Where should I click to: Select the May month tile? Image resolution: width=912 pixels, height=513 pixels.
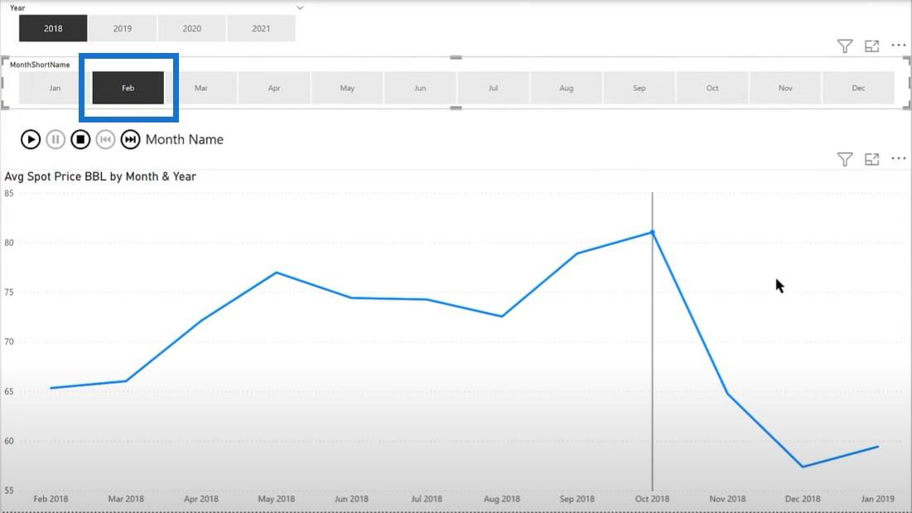coord(347,88)
